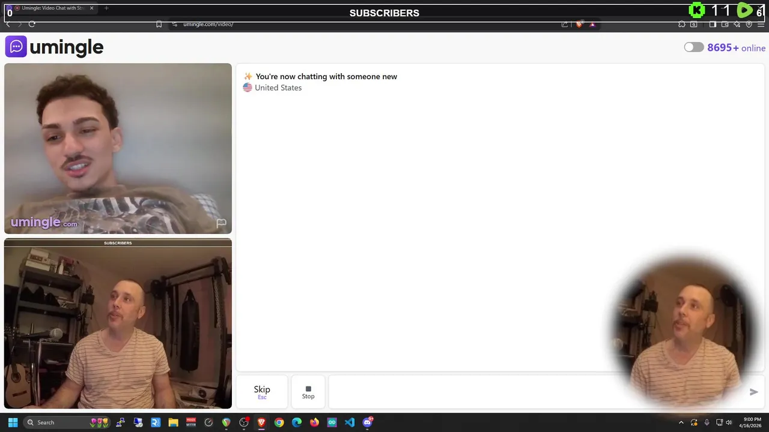This screenshot has height=432, width=769.
Task: Close the Umingle browser tab
Action: (92, 8)
